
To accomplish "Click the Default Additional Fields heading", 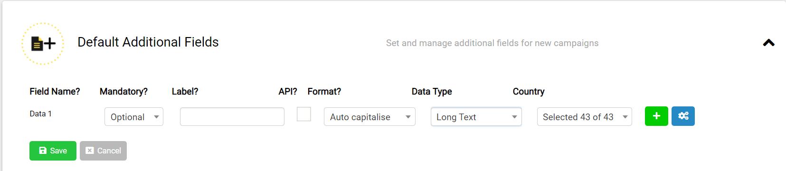I will (148, 42).
